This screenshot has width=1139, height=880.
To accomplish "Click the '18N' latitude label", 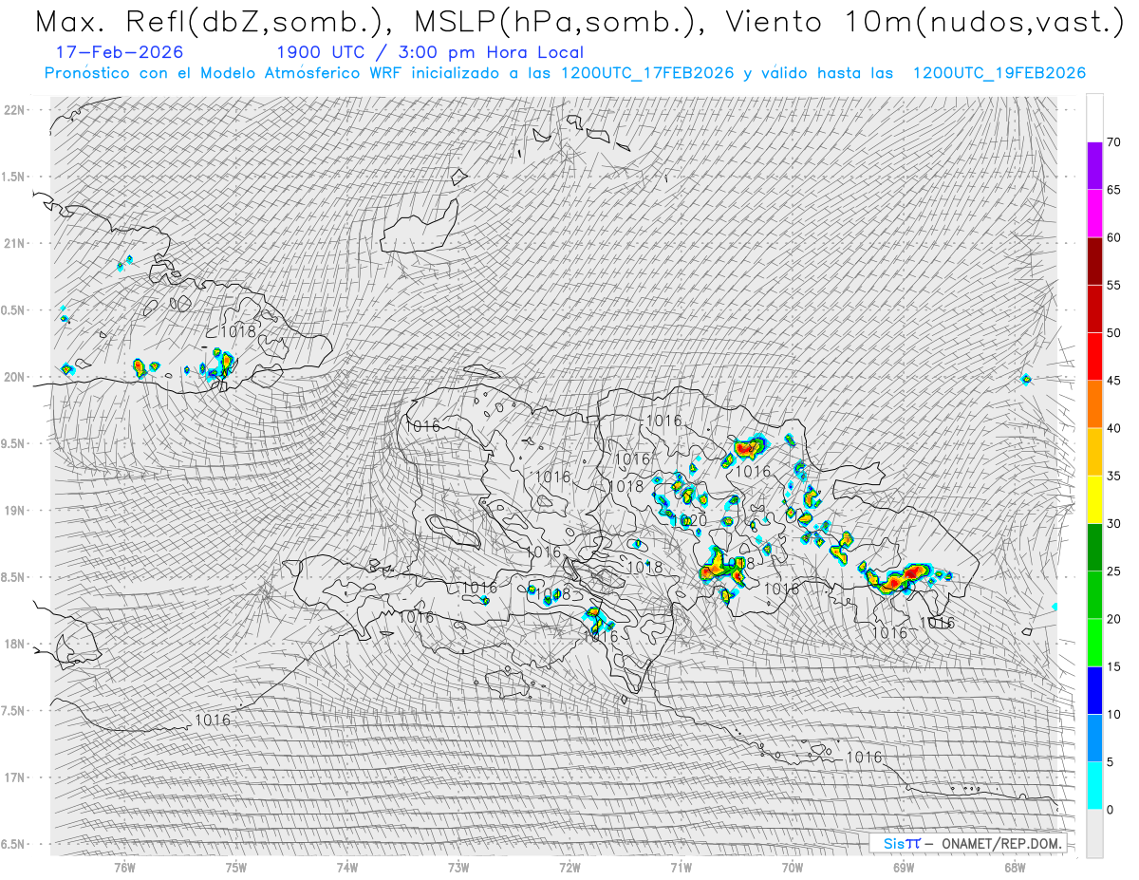I will [x=14, y=644].
